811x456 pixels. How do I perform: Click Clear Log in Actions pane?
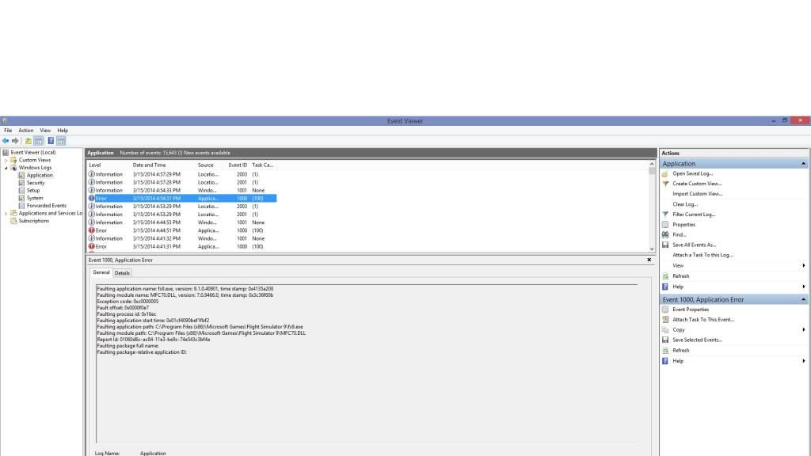tap(685, 204)
